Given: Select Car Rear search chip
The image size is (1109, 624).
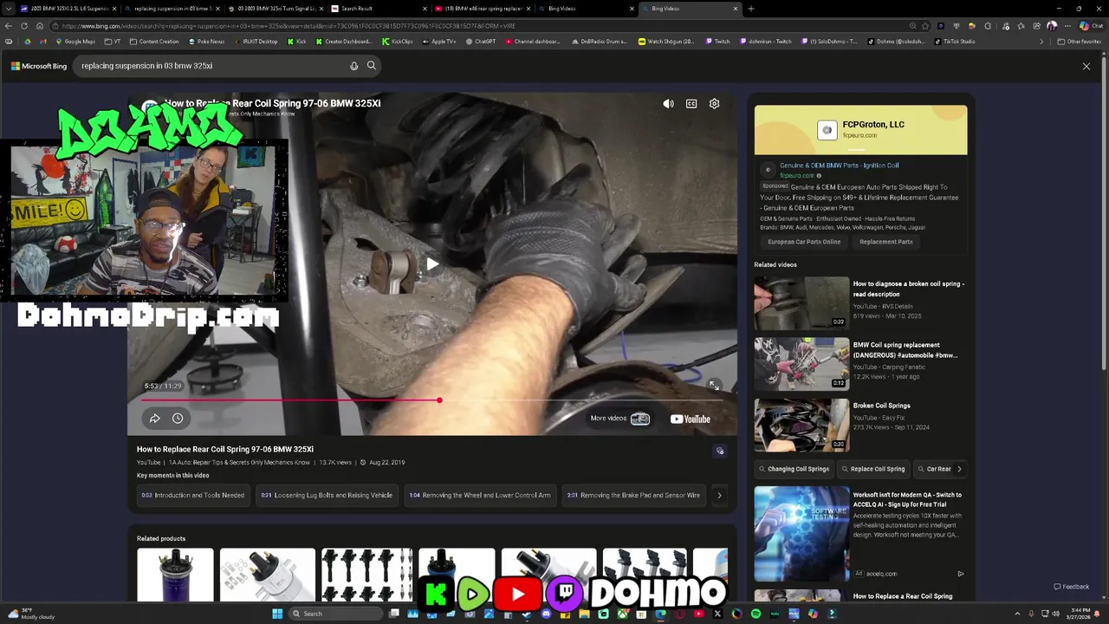Looking at the screenshot, I should point(934,469).
